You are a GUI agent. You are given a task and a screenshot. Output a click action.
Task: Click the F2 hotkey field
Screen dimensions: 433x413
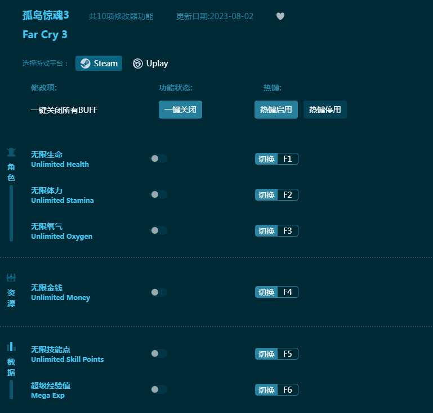coord(288,195)
